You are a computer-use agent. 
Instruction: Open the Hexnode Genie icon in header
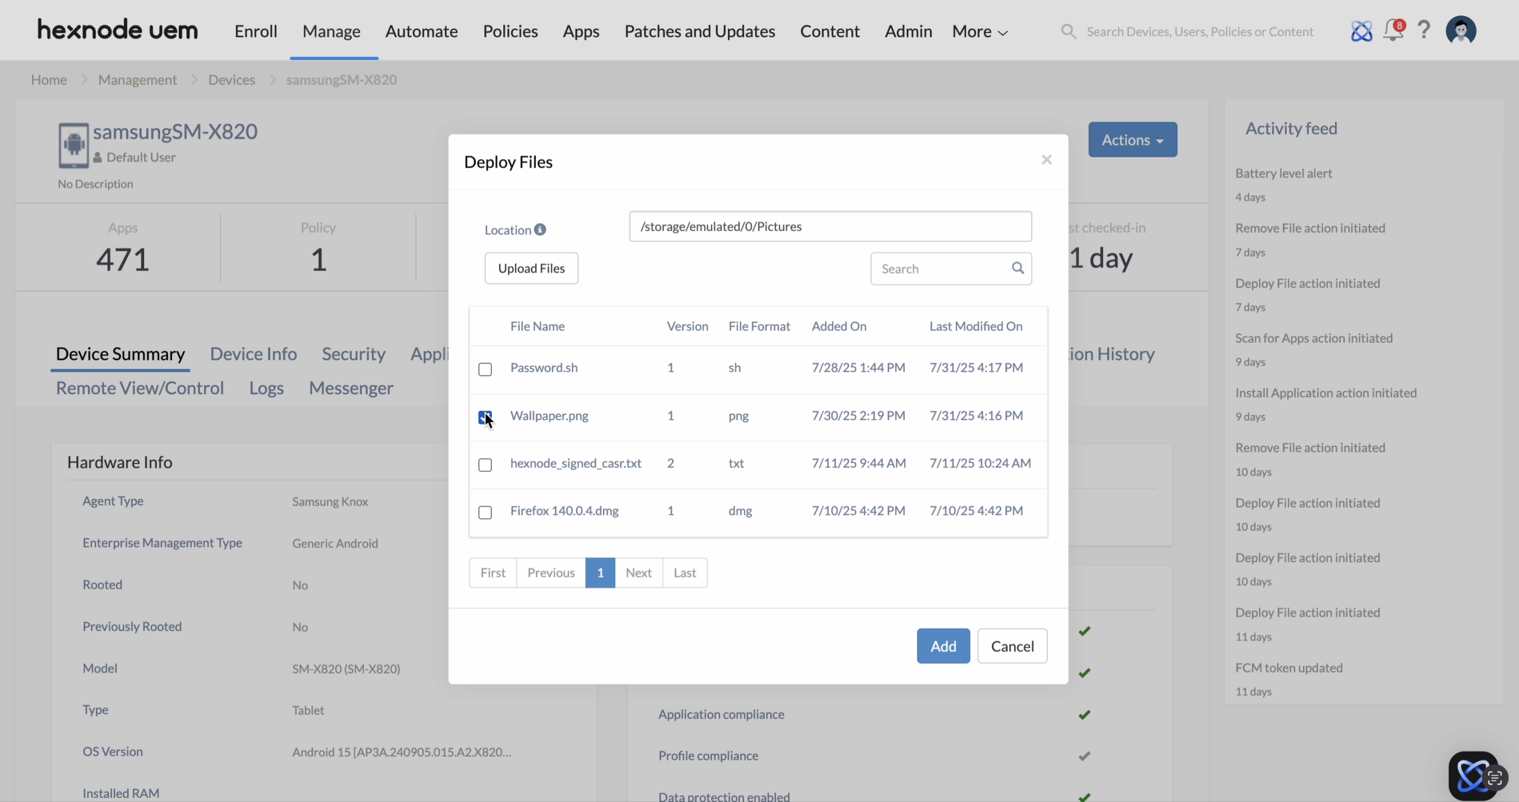coord(1362,31)
